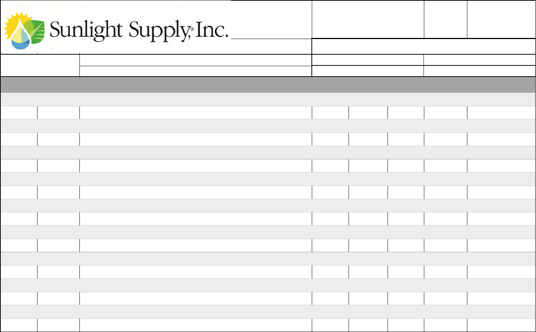Click the word Sunlight in the company name

coord(85,30)
